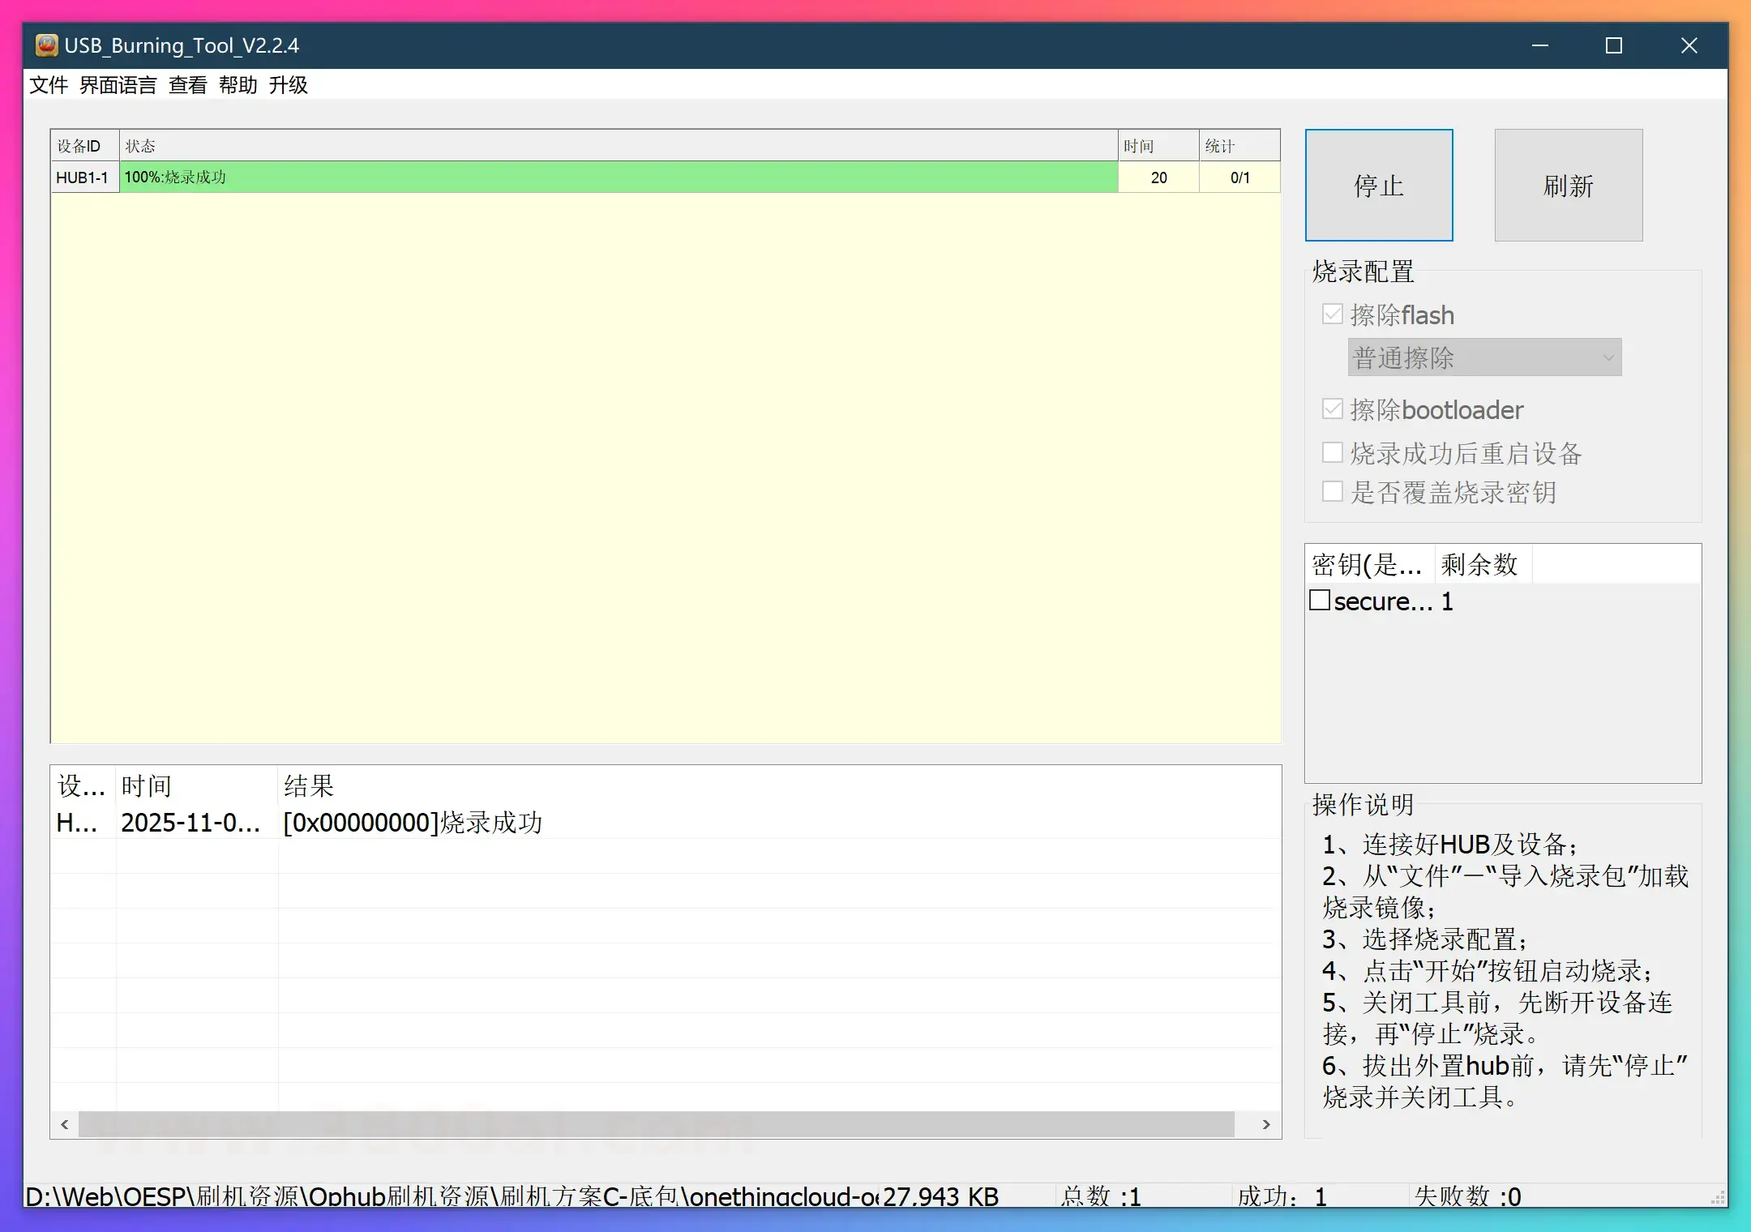Click the right arrow of horizontal scrollbar
1751x1232 pixels.
tap(1266, 1124)
